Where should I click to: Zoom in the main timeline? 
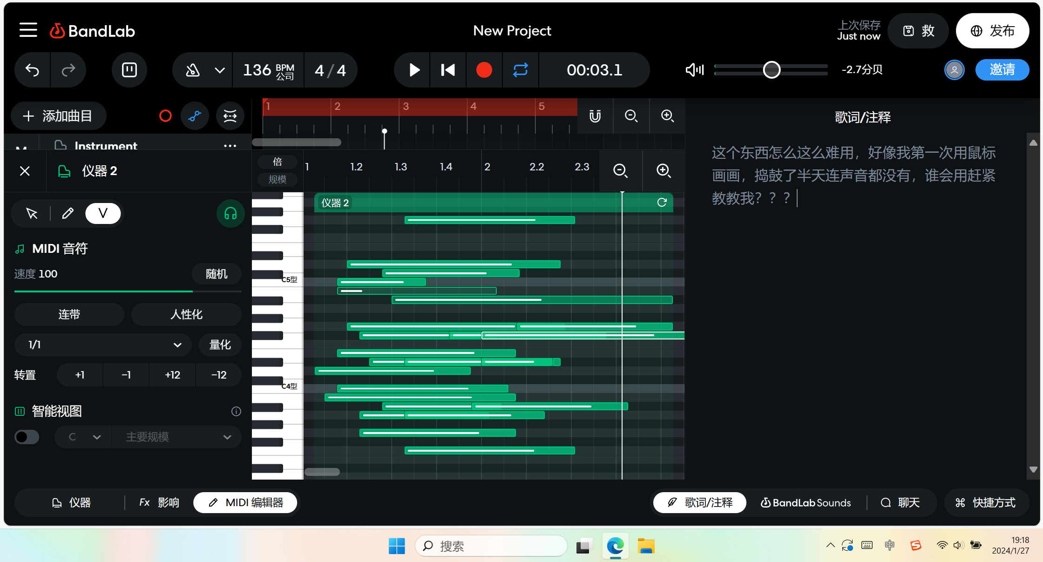point(668,116)
